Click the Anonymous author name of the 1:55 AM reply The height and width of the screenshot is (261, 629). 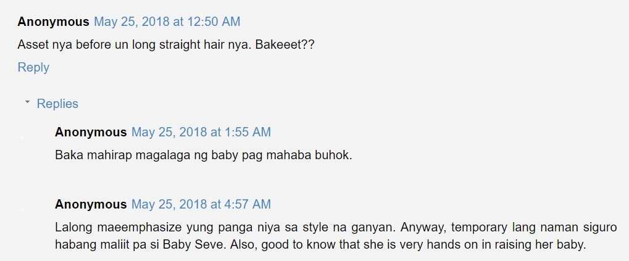(91, 132)
